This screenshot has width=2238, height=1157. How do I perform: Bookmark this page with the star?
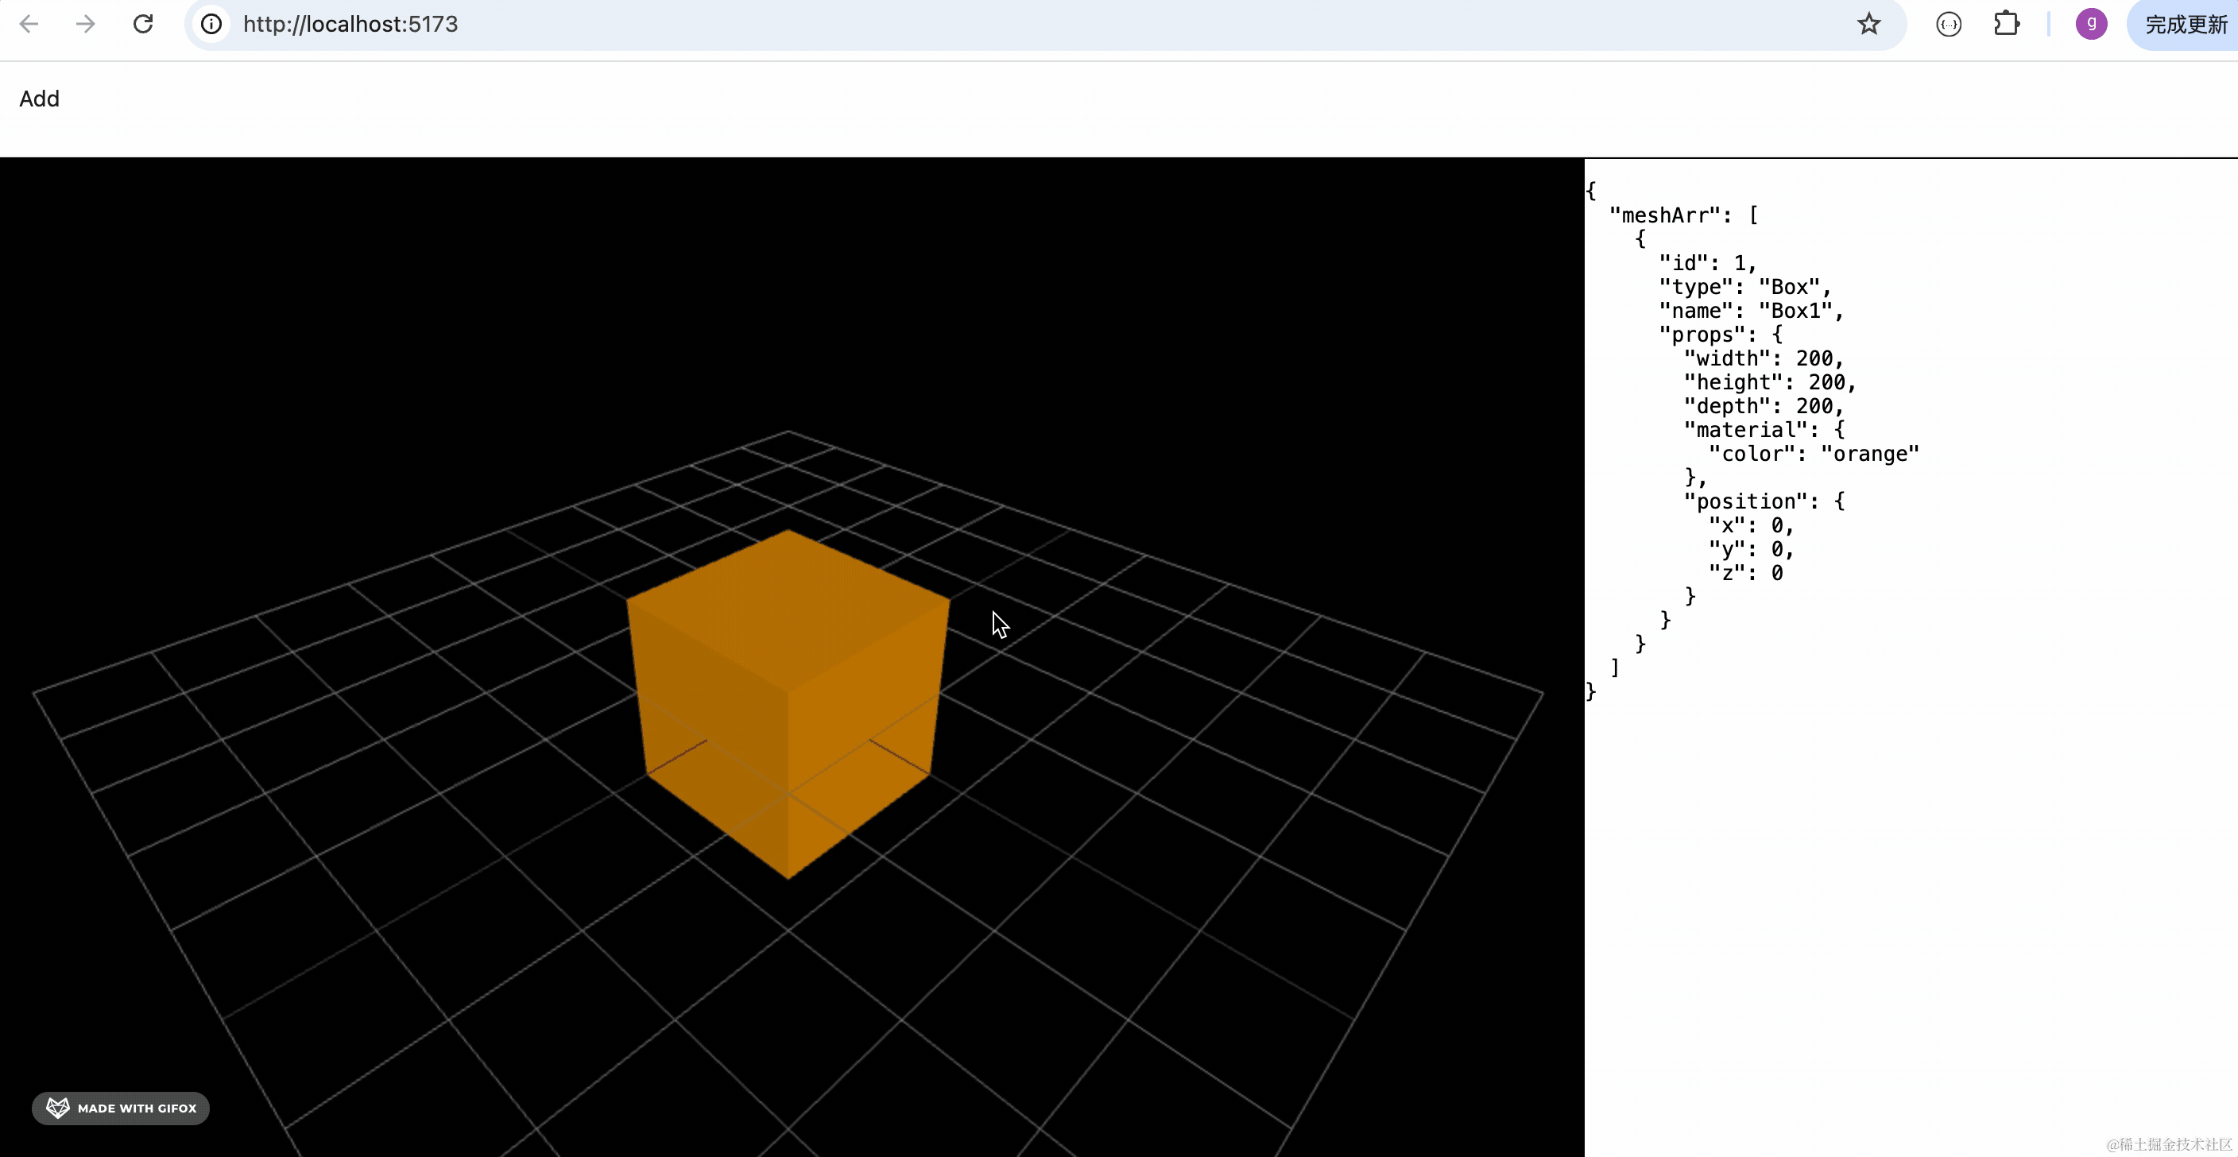coord(1868,25)
